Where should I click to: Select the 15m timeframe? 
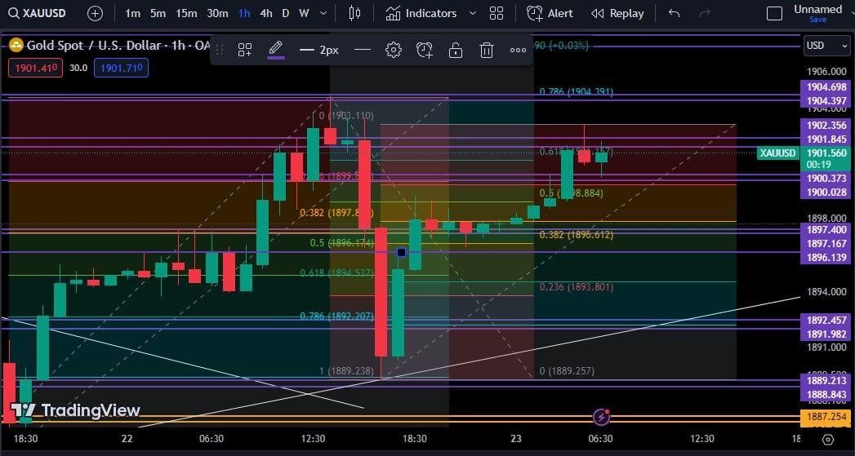[x=186, y=13]
